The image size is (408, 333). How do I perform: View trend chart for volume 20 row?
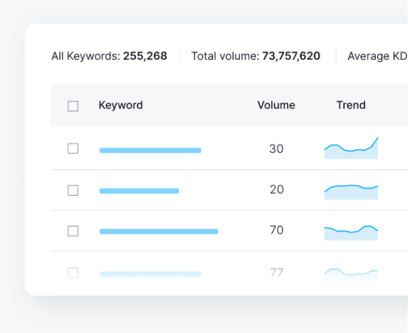pos(351,193)
